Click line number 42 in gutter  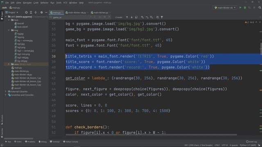click(54, 78)
